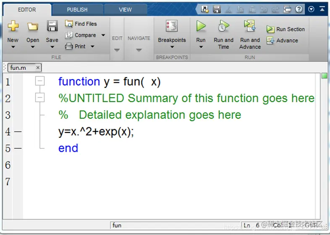Click the function keyword on line 1
Image resolution: width=330 pixels, height=235 pixels.
pyautogui.click(x=79, y=82)
